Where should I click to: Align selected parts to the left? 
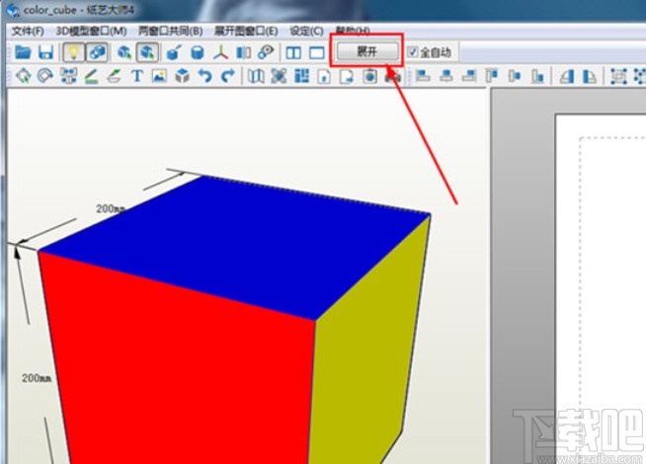tap(423, 76)
